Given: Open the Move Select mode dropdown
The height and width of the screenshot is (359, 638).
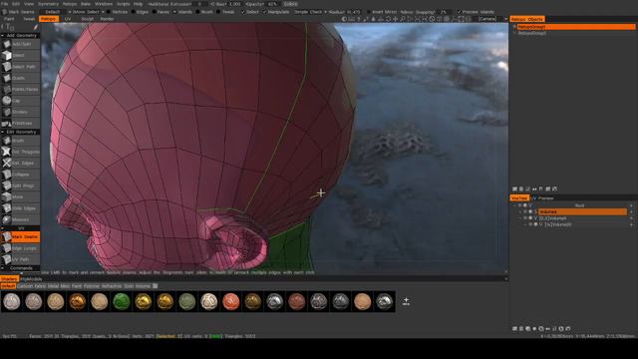Looking at the screenshot, I should [86, 12].
